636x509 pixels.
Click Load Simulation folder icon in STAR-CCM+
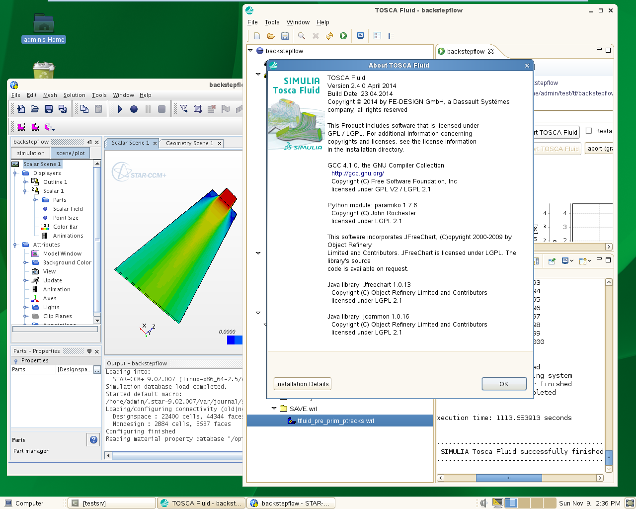pos(35,109)
